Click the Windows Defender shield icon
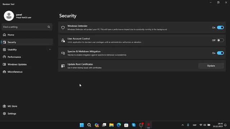Image resolution: width=230 pixels, height=129 pixels. pyautogui.click(x=63, y=28)
